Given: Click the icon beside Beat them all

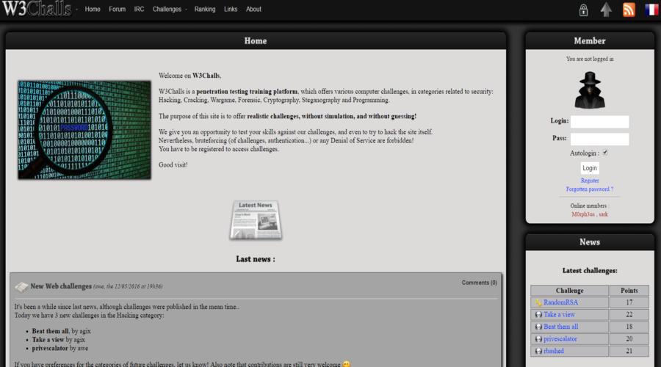Looking at the screenshot, I should 538,327.
